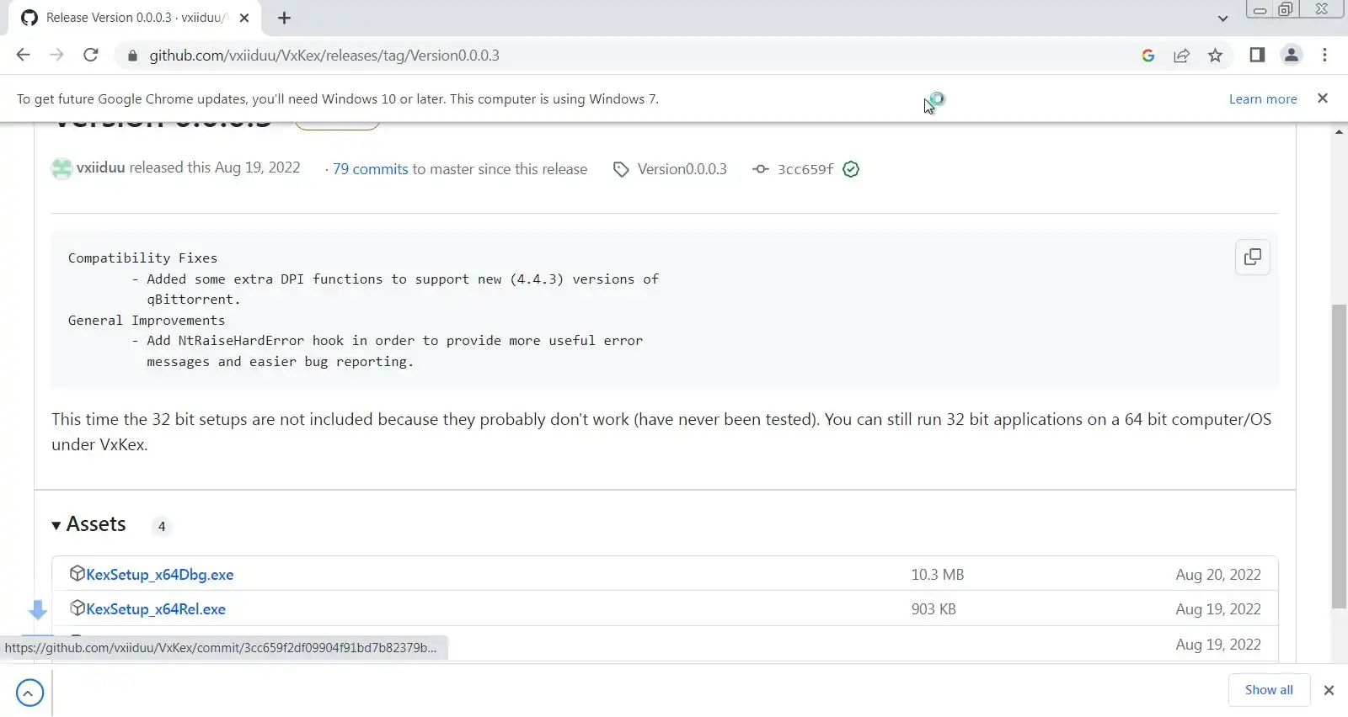Open tab search chevron

1222,18
